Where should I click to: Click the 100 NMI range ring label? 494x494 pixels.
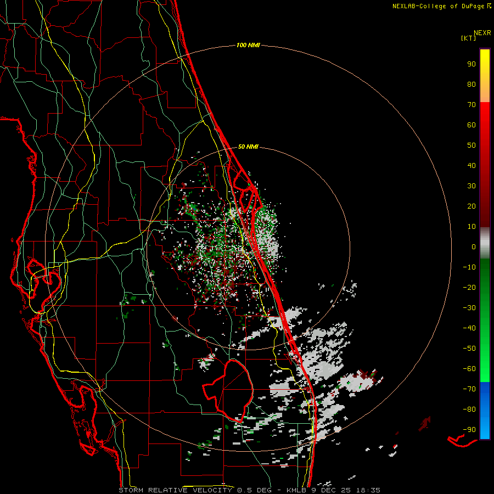pos(248,46)
